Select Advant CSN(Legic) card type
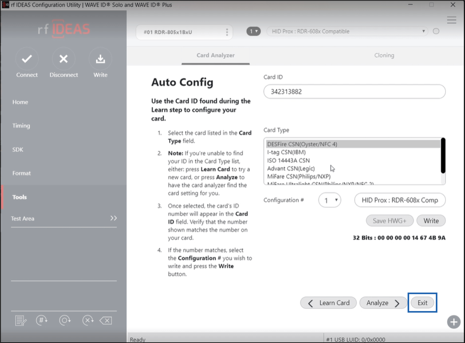Viewport: 465px width, 343px height. 353,169
